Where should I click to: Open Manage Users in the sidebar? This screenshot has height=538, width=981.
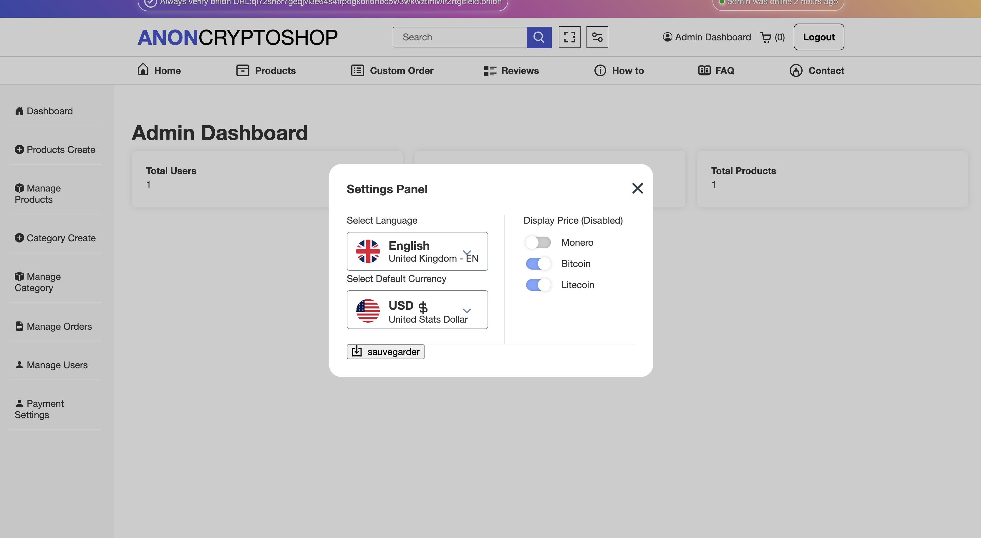click(51, 365)
